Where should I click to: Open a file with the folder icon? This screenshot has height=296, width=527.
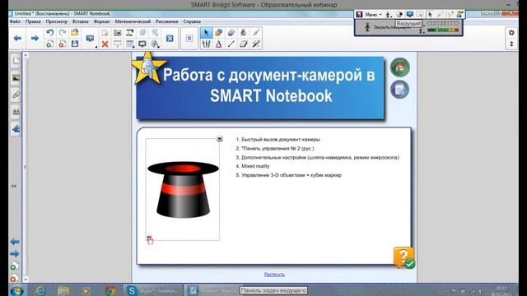75,33
